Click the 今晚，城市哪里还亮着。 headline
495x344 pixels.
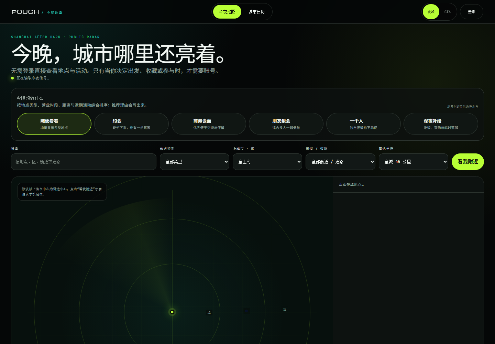[x=119, y=54]
